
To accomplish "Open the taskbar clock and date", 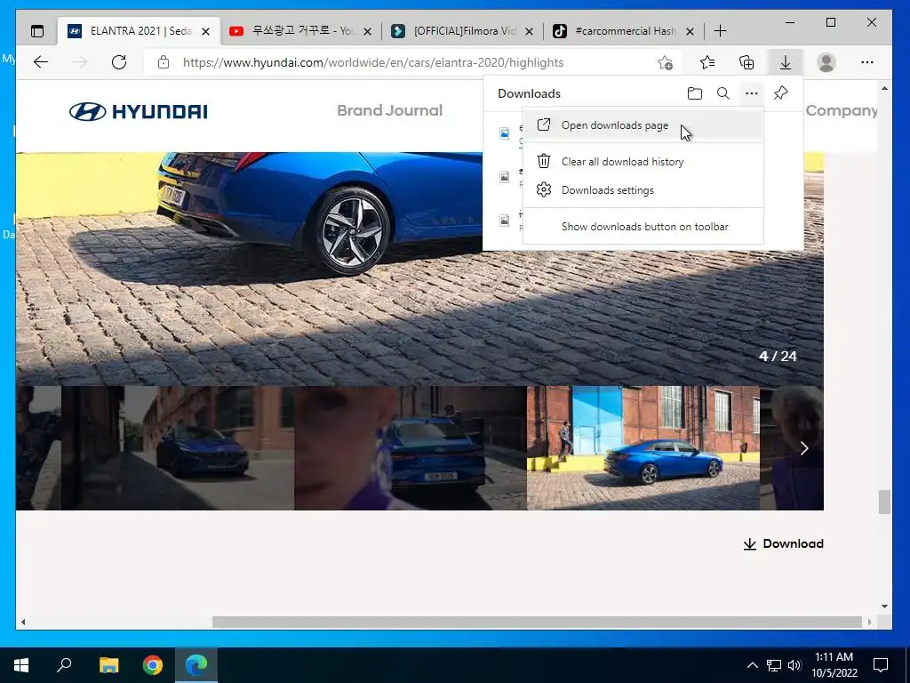I will tap(834, 665).
